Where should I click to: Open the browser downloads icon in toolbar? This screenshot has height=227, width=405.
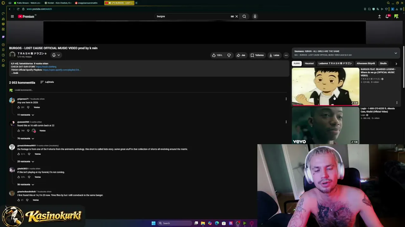pyautogui.click(x=396, y=9)
